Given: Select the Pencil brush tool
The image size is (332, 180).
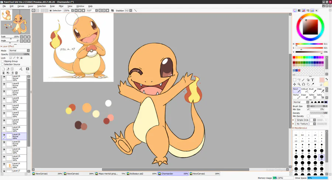Looking at the screenshot, I should tap(297, 90).
